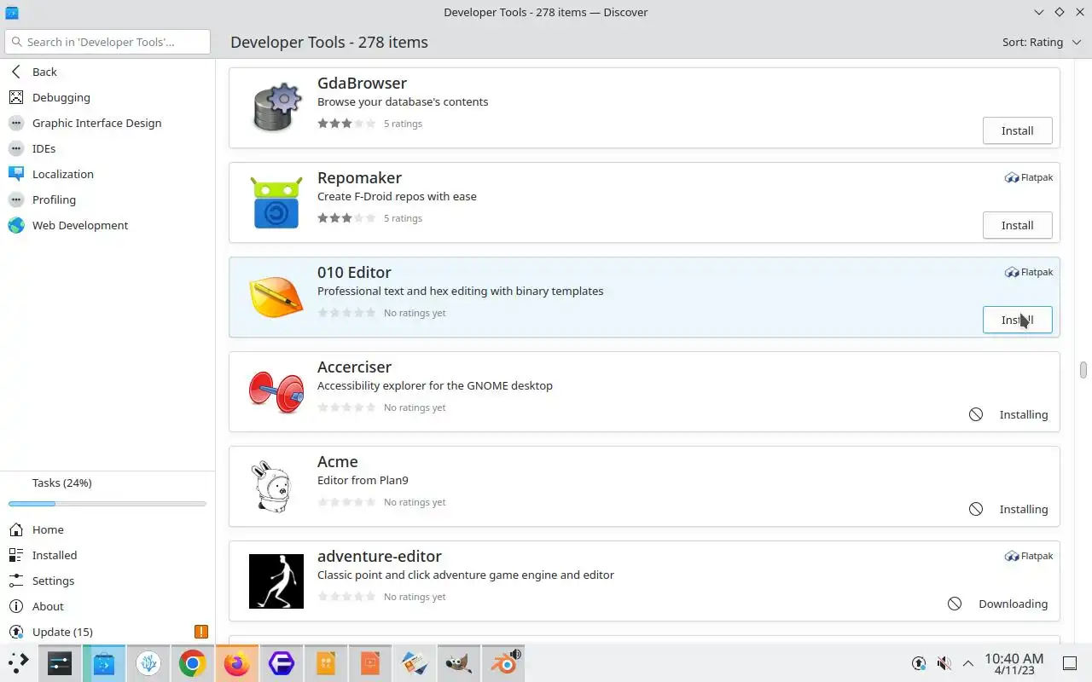Image resolution: width=1092 pixels, height=682 pixels.
Task: Click the Repomaker 5 ratings stars
Action: (346, 218)
